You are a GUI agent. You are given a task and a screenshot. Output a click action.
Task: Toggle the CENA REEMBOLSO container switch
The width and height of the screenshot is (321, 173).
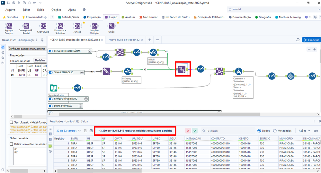coord(51,72)
